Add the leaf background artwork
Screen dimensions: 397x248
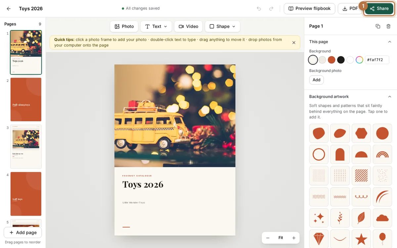[361, 218]
